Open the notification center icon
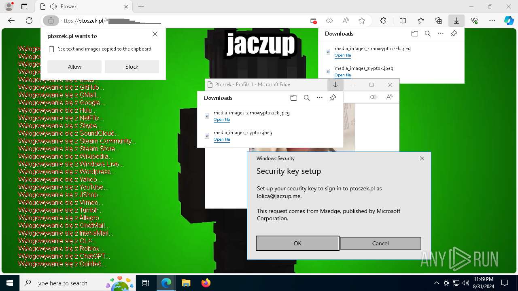Screen dimensions: 518x291 505,283
